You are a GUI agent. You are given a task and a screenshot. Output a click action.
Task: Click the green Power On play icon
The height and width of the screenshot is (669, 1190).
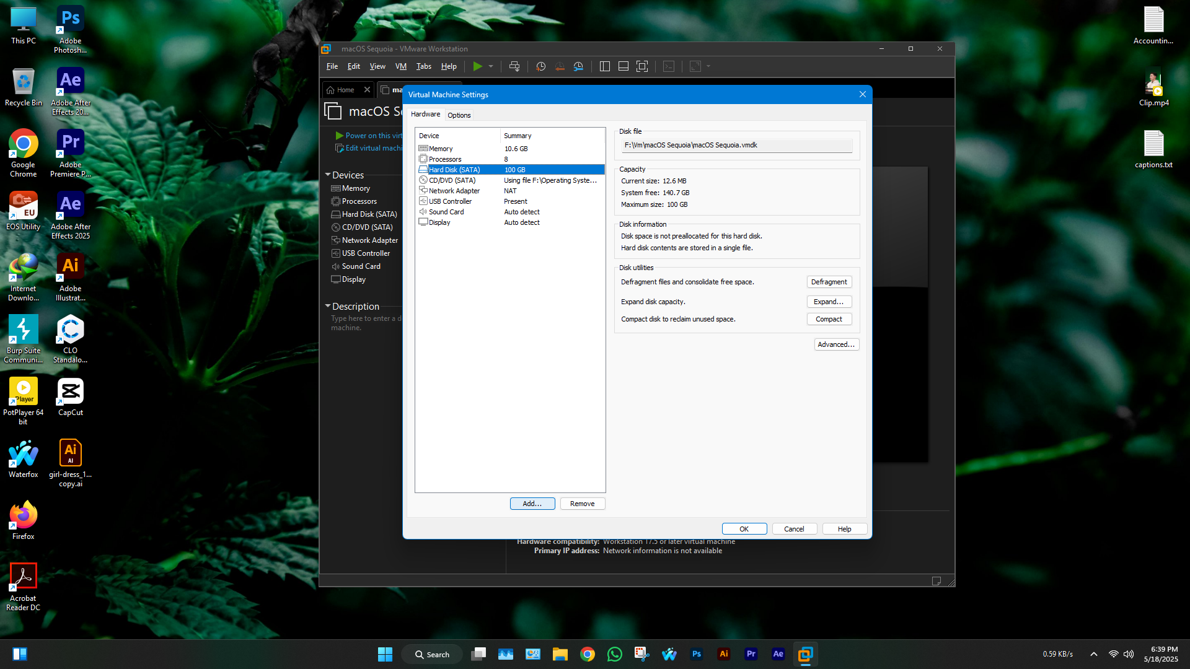tap(477, 66)
